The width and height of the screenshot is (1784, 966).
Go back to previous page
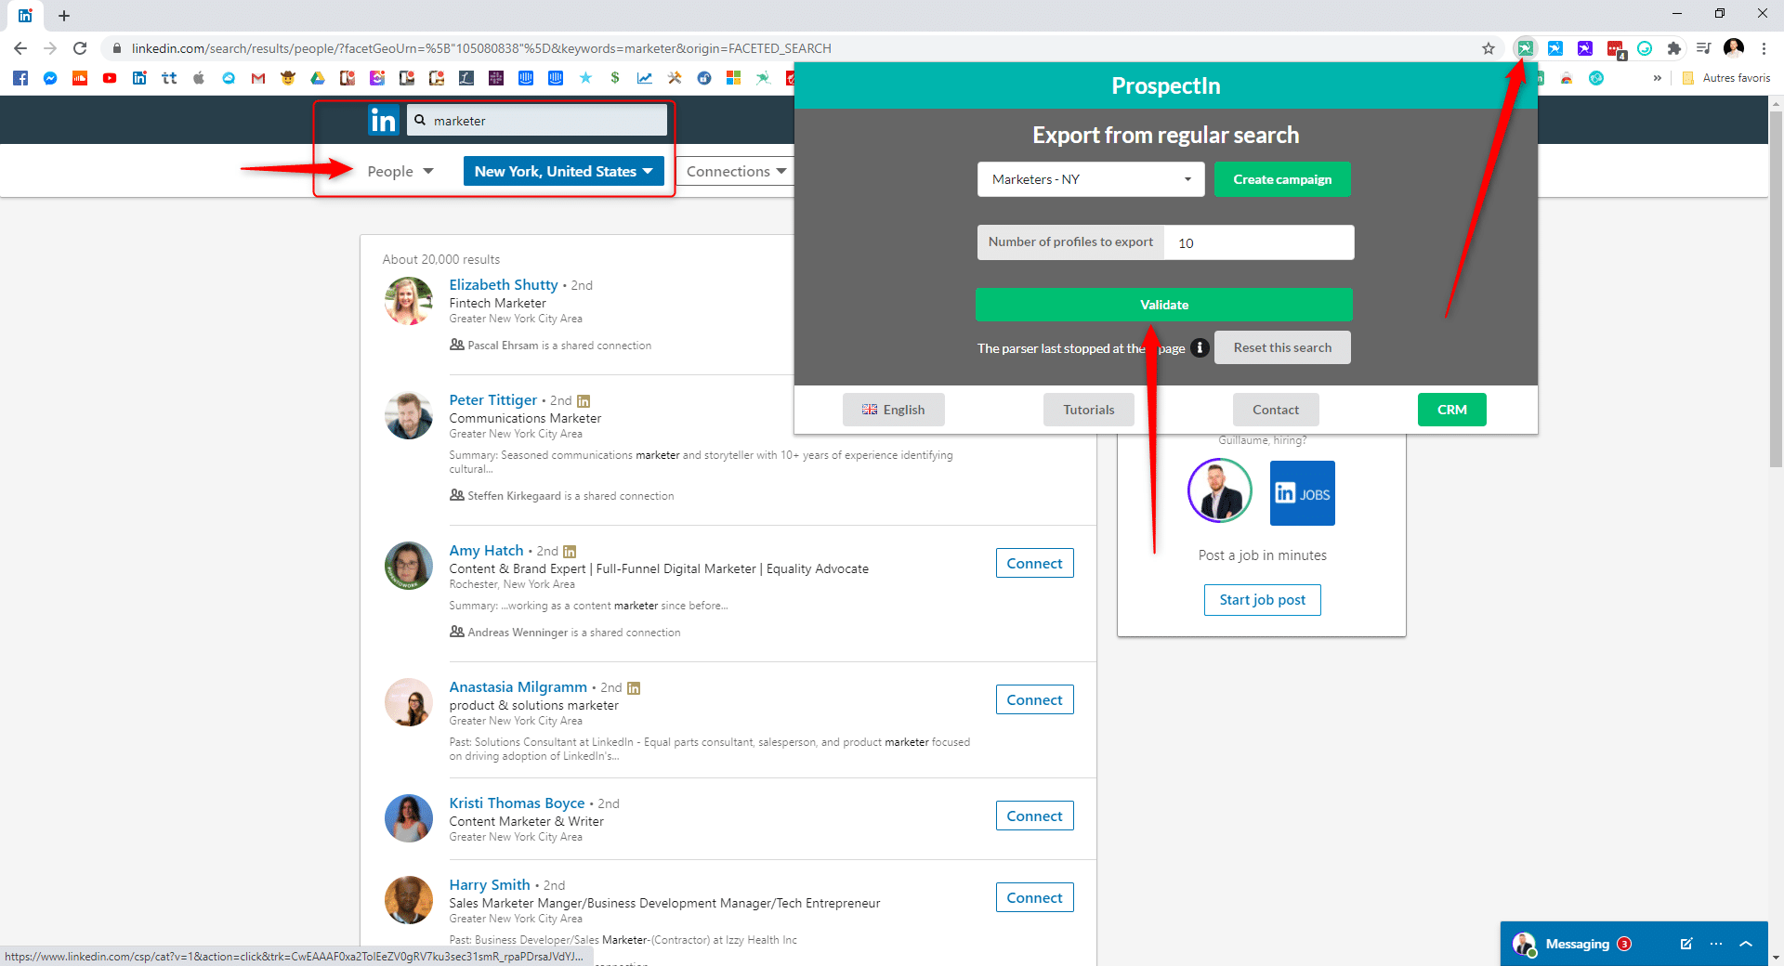(20, 48)
